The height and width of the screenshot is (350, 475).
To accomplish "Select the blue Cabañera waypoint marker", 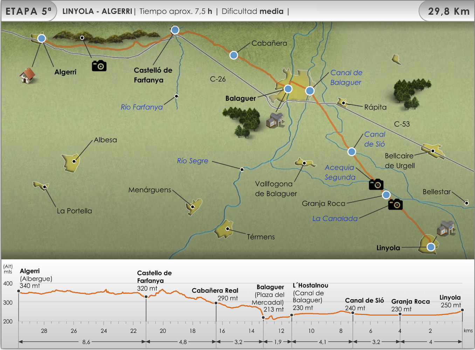I will coord(234,55).
